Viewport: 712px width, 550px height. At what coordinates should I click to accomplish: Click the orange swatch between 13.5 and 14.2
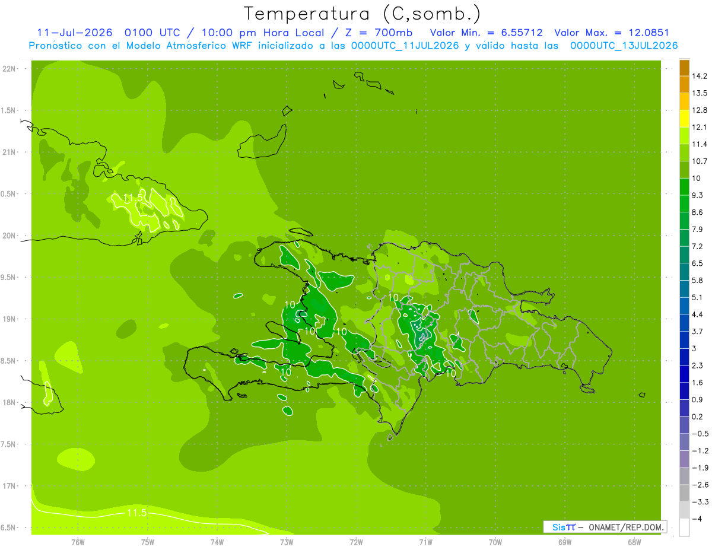pos(684,85)
